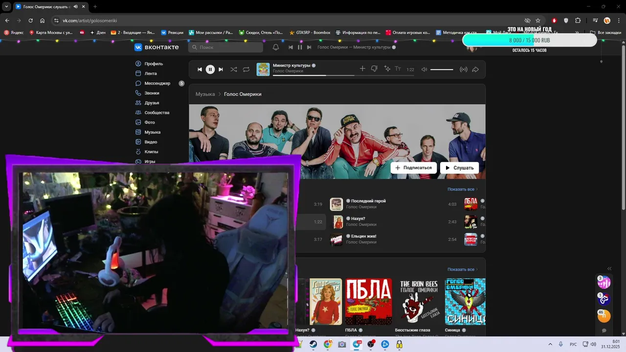
Task: Show all tracks via top Показать все
Action: tap(462, 189)
